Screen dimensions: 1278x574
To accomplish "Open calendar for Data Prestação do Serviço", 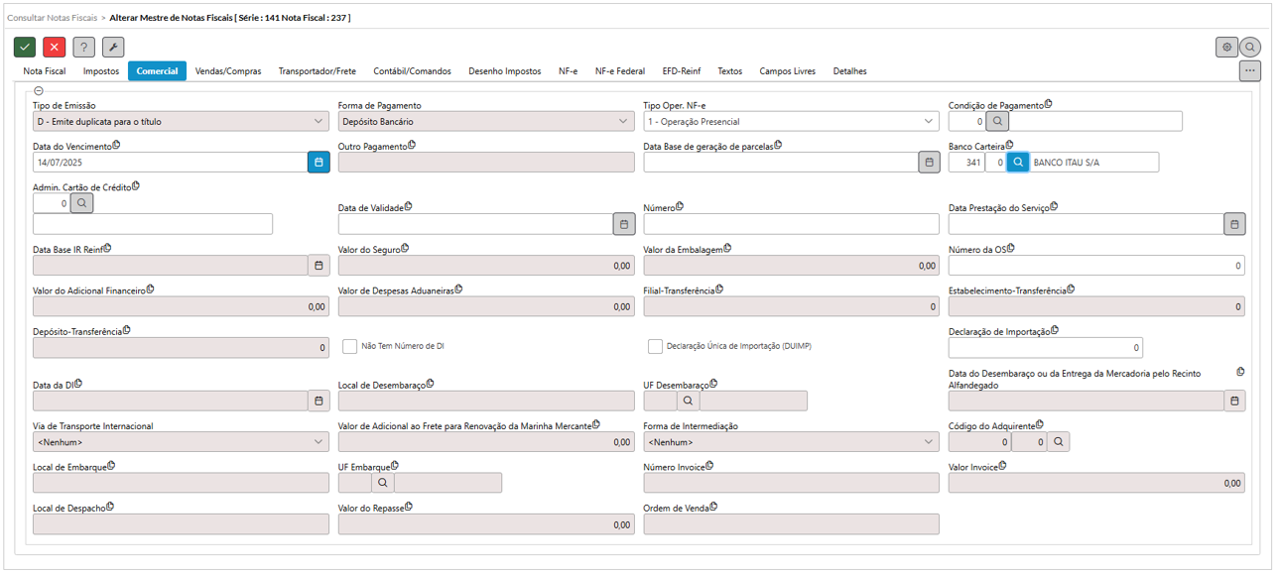I will click(1234, 224).
